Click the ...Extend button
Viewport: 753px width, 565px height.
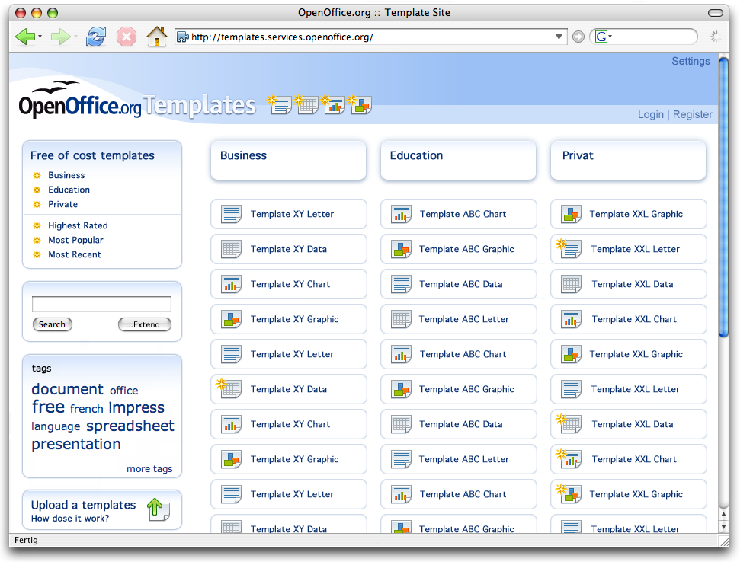pos(144,324)
